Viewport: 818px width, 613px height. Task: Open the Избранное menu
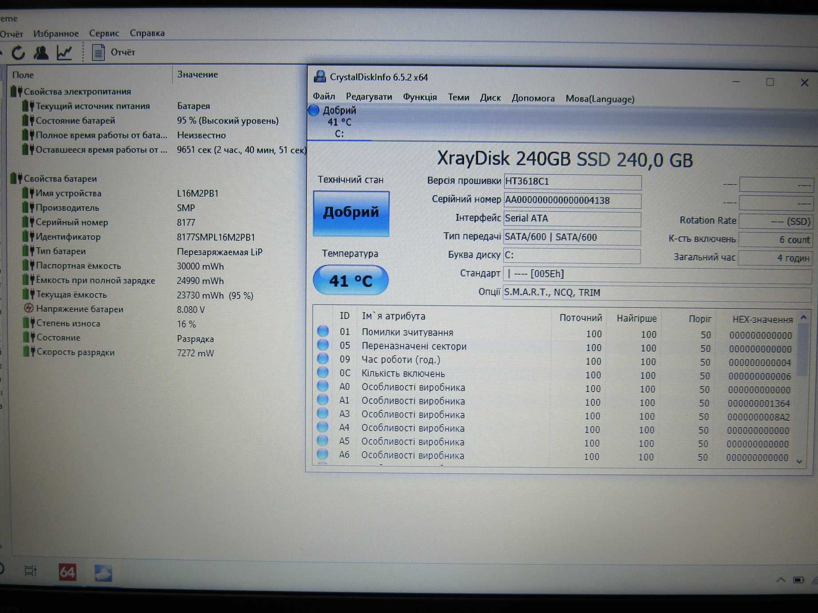click(56, 33)
